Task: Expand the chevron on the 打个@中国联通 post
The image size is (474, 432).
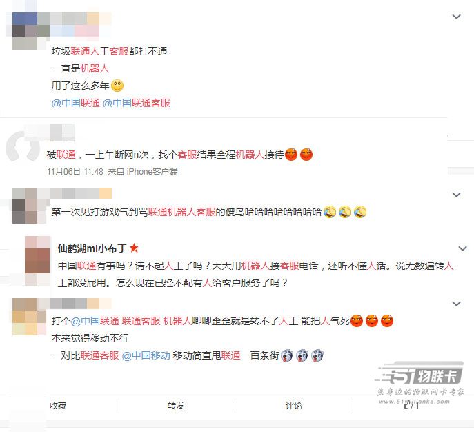Action: (456, 304)
